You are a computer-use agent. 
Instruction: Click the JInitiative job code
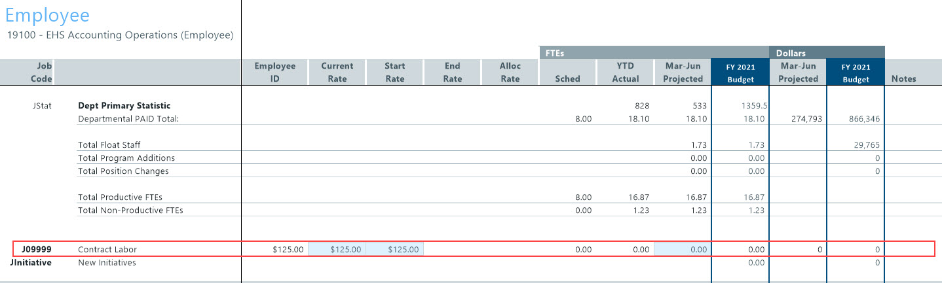(31, 262)
